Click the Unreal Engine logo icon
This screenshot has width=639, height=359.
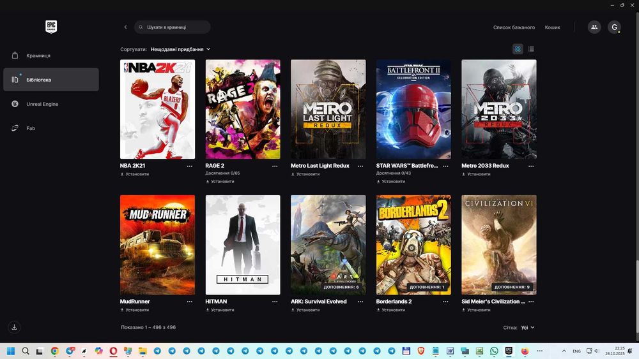pos(15,104)
